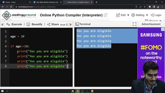Select Online Python Compiler browser tab
Image resolution: width=165 pixels, height=93 pixels.
point(78,2)
